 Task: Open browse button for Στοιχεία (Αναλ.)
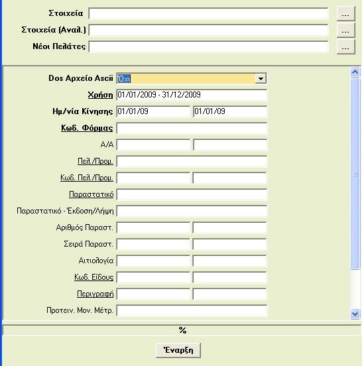[345, 30]
